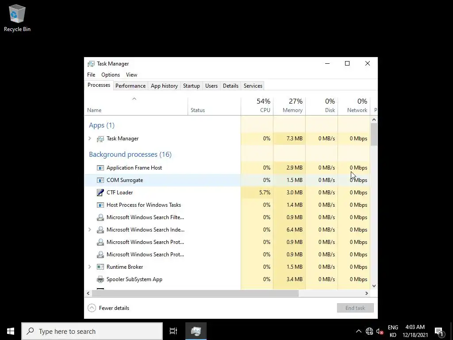Image resolution: width=453 pixels, height=340 pixels.
Task: Expand the Microsoft Windows Search Indexer row
Action: [x=89, y=230]
